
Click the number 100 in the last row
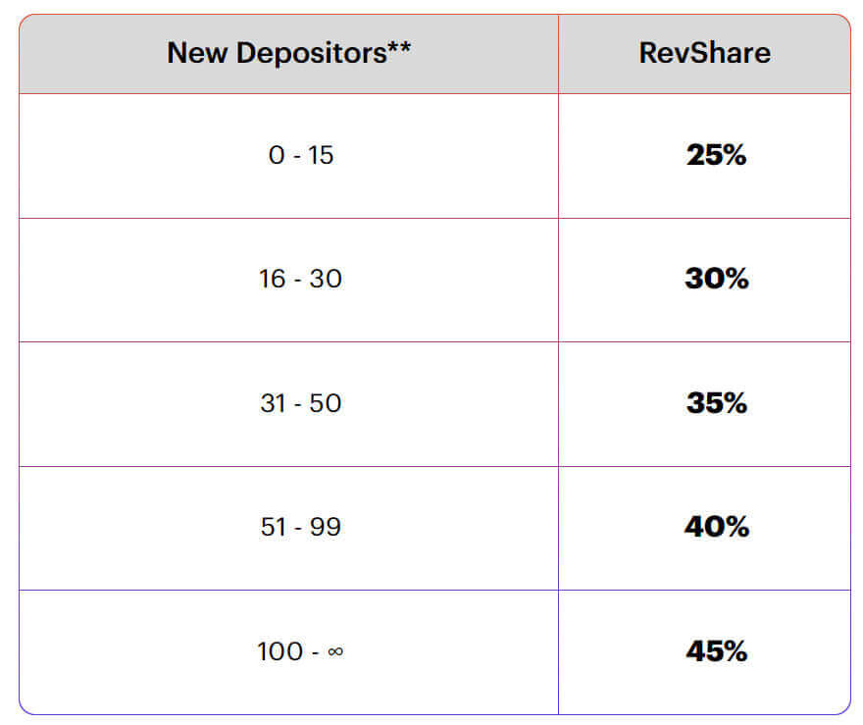coord(279,651)
